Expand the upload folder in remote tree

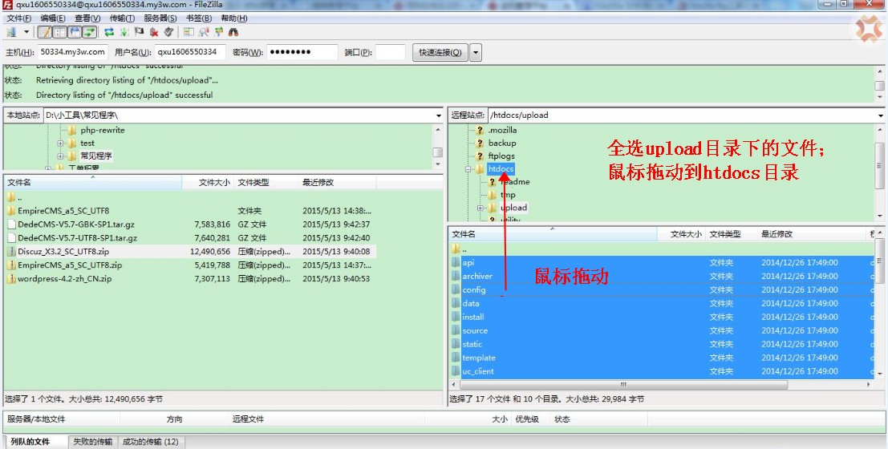[480, 208]
